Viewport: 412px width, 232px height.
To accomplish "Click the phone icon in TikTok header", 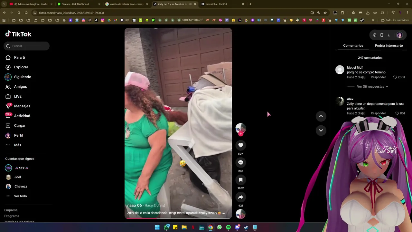I will 381,35.
